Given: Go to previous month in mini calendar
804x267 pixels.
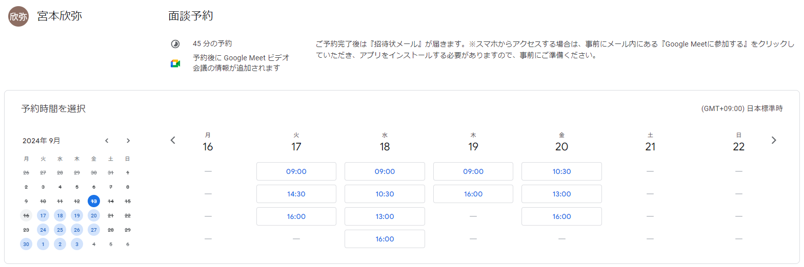Looking at the screenshot, I should click(x=107, y=141).
